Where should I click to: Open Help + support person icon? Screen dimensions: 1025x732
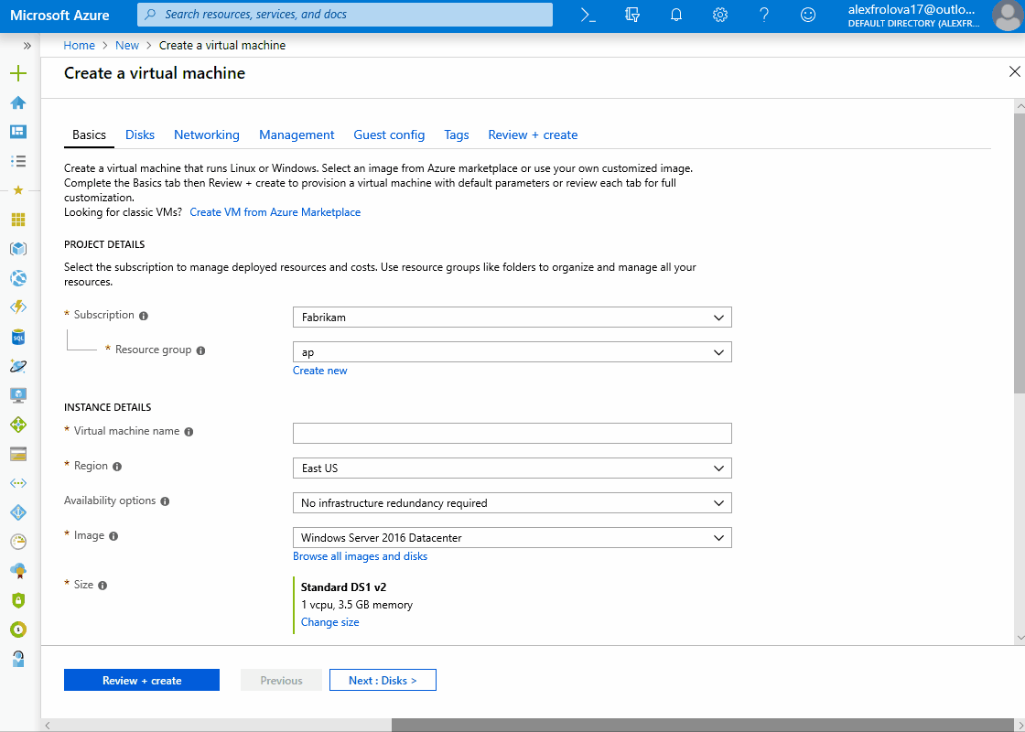pos(18,658)
